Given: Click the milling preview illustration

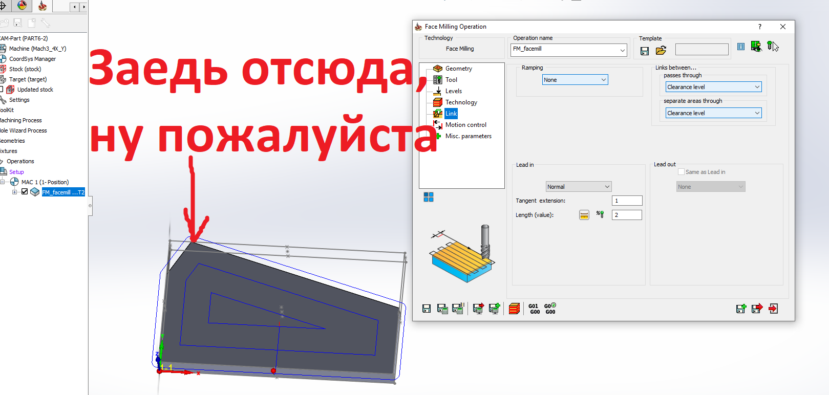Looking at the screenshot, I should 462,254.
